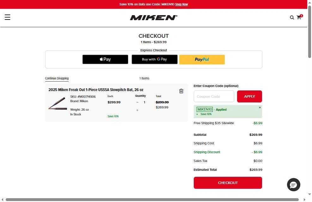This screenshot has height=202, width=312.
Task: Click the Estimated Total $269.99 value
Action: pos(256,170)
